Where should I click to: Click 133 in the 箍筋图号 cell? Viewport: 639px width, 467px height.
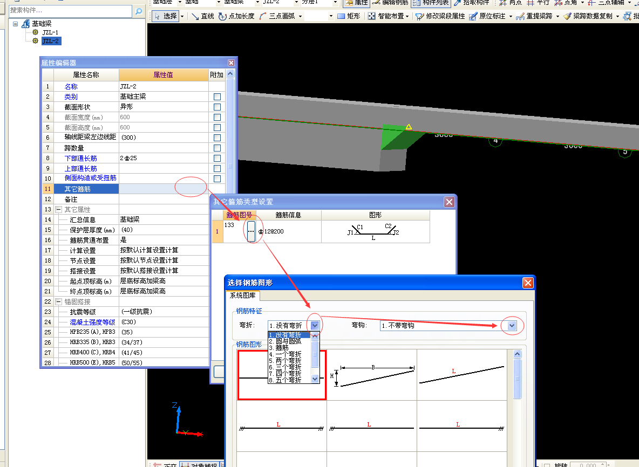229,225
